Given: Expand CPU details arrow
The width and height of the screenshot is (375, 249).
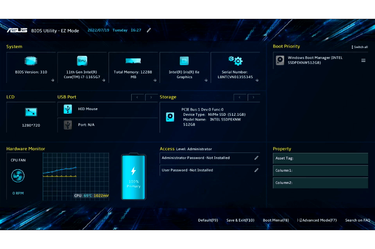Looking at the screenshot, I should (x=104, y=80).
